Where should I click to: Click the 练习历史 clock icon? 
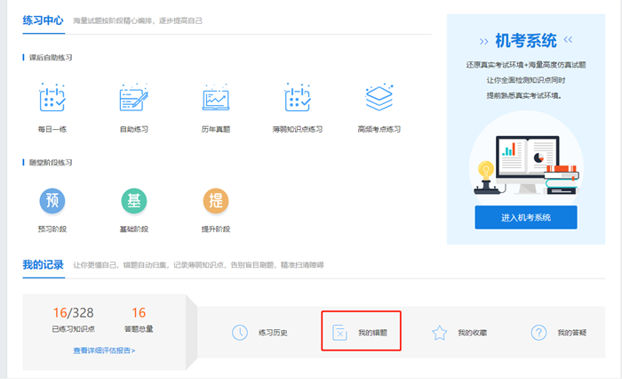coord(240,333)
